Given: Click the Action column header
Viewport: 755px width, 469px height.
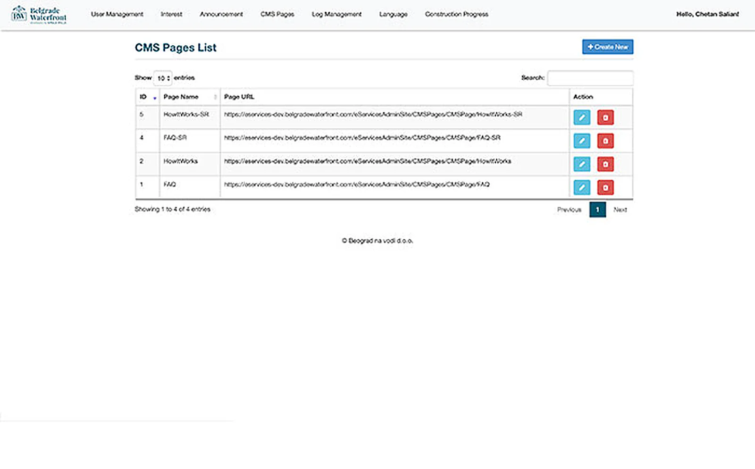Looking at the screenshot, I should click(x=601, y=97).
